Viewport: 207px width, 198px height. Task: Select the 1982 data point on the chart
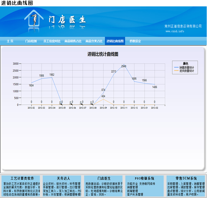[52, 78]
